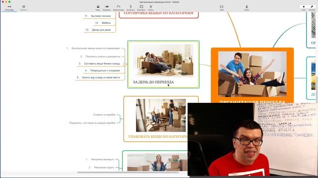
Task: Select subtopic Попрощаться с соседями
Action: click(x=105, y=71)
